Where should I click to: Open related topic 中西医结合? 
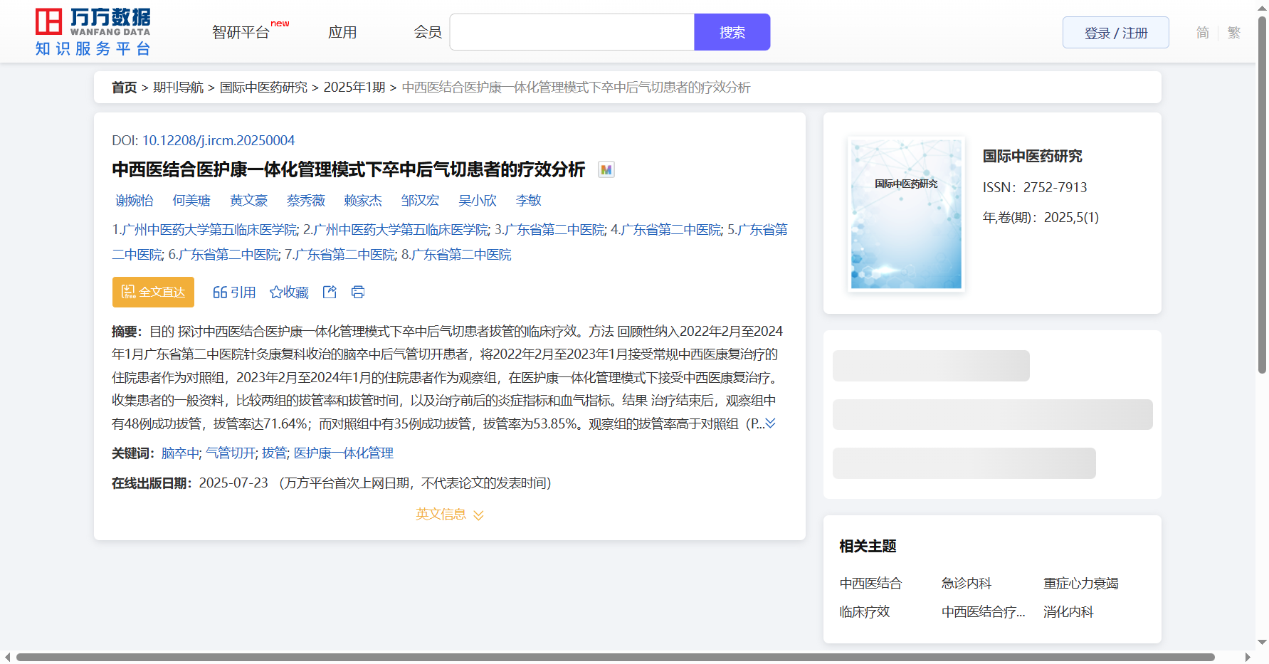click(870, 584)
